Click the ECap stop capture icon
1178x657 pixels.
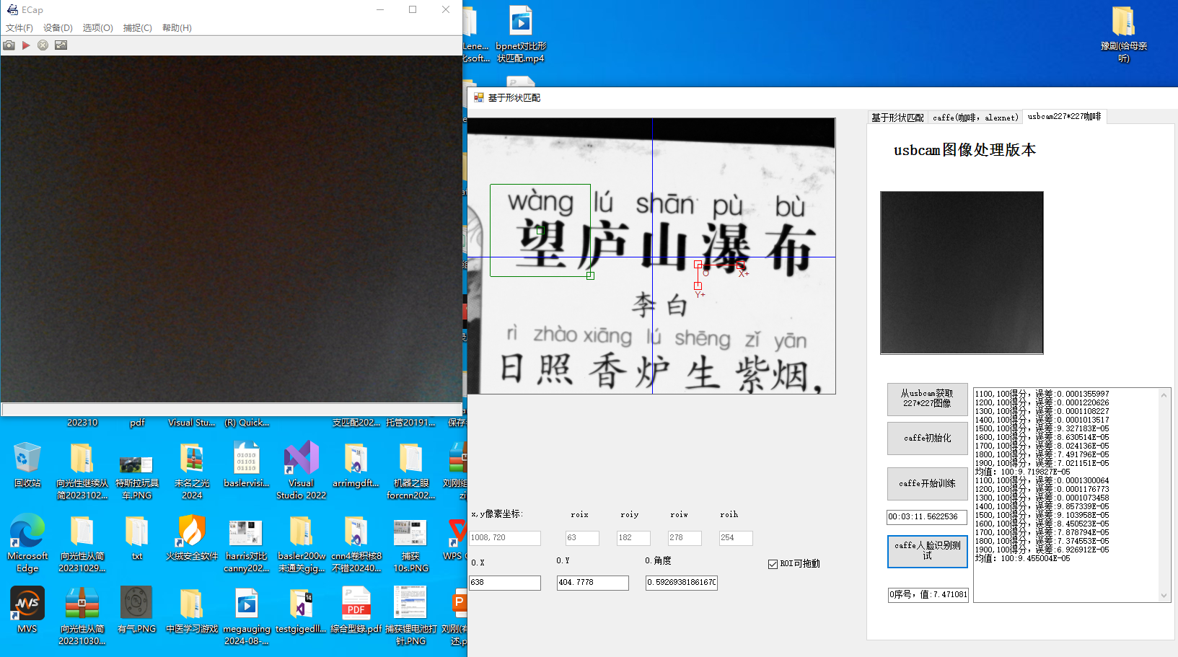(43, 45)
